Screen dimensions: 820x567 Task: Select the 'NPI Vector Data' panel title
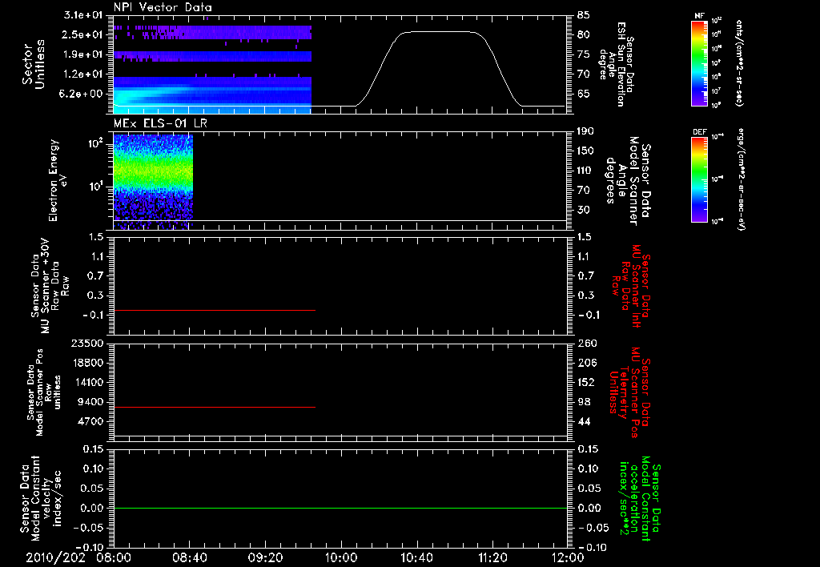(163, 7)
